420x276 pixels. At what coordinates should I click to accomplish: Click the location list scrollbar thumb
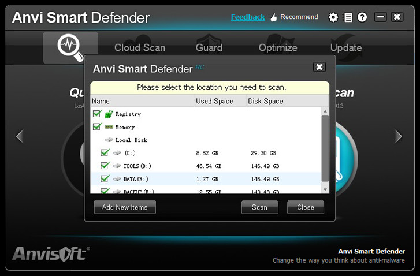(325, 148)
